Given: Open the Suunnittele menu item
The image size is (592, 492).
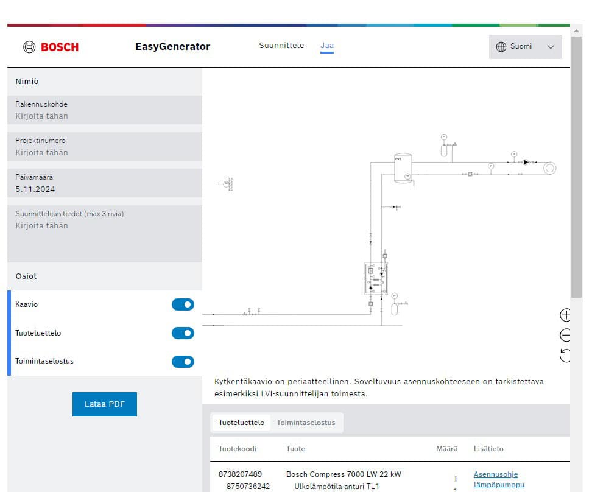Looking at the screenshot, I should [281, 45].
